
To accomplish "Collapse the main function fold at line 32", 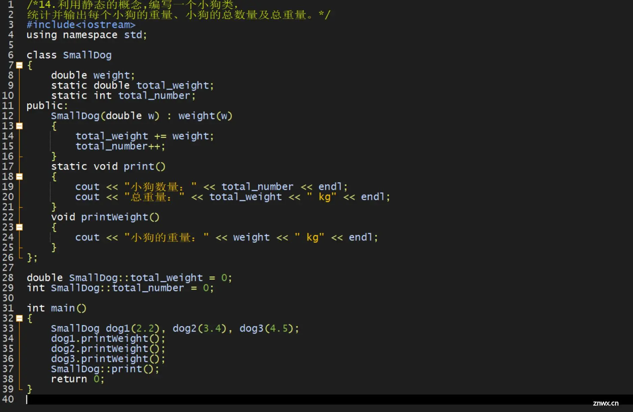I will tap(20, 318).
